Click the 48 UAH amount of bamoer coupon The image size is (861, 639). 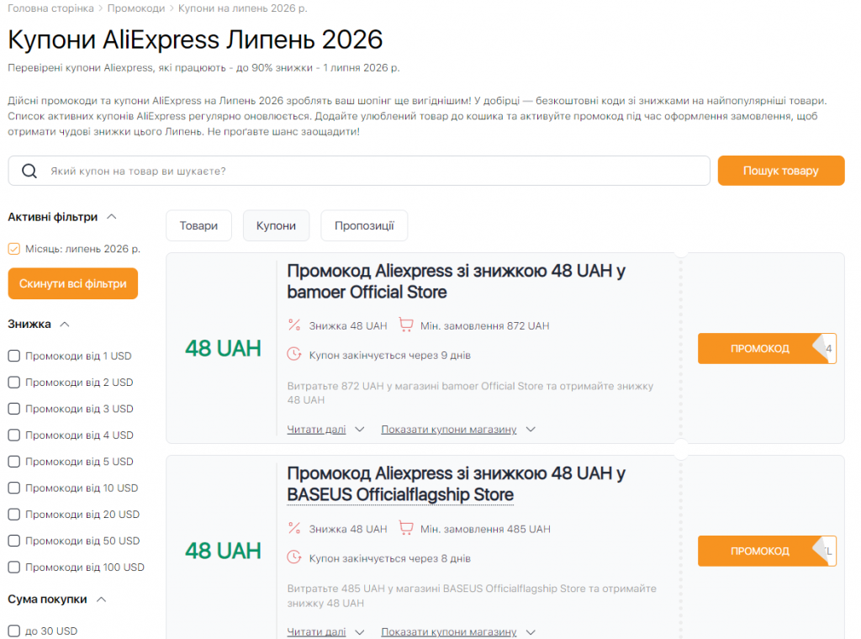(x=223, y=349)
